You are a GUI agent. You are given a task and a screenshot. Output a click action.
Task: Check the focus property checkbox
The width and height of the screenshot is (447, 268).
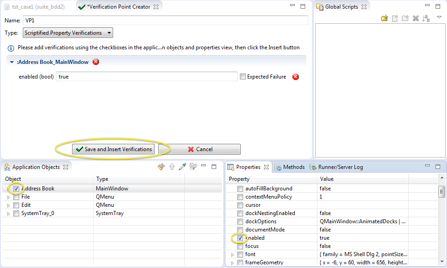240,246
